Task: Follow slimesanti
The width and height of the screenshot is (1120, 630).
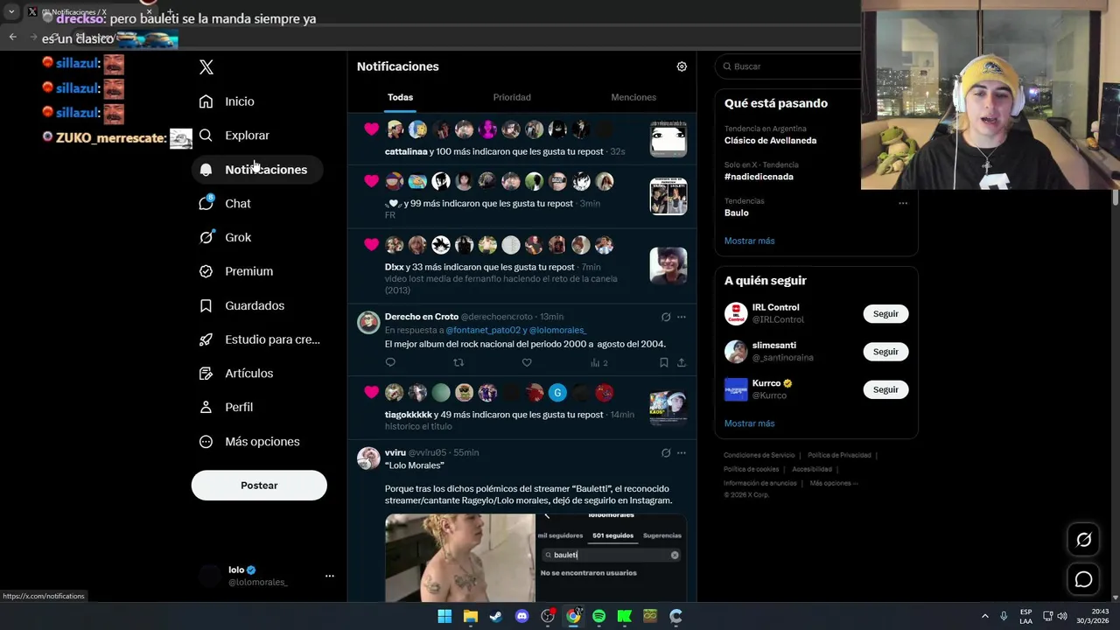Action: [885, 352]
